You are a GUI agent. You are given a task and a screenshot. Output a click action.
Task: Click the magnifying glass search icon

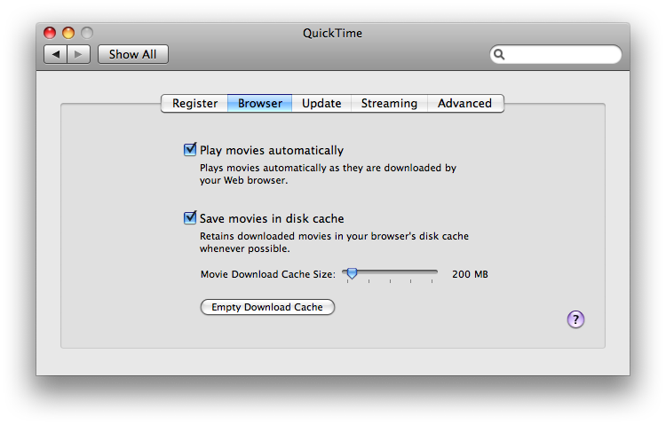coord(499,54)
